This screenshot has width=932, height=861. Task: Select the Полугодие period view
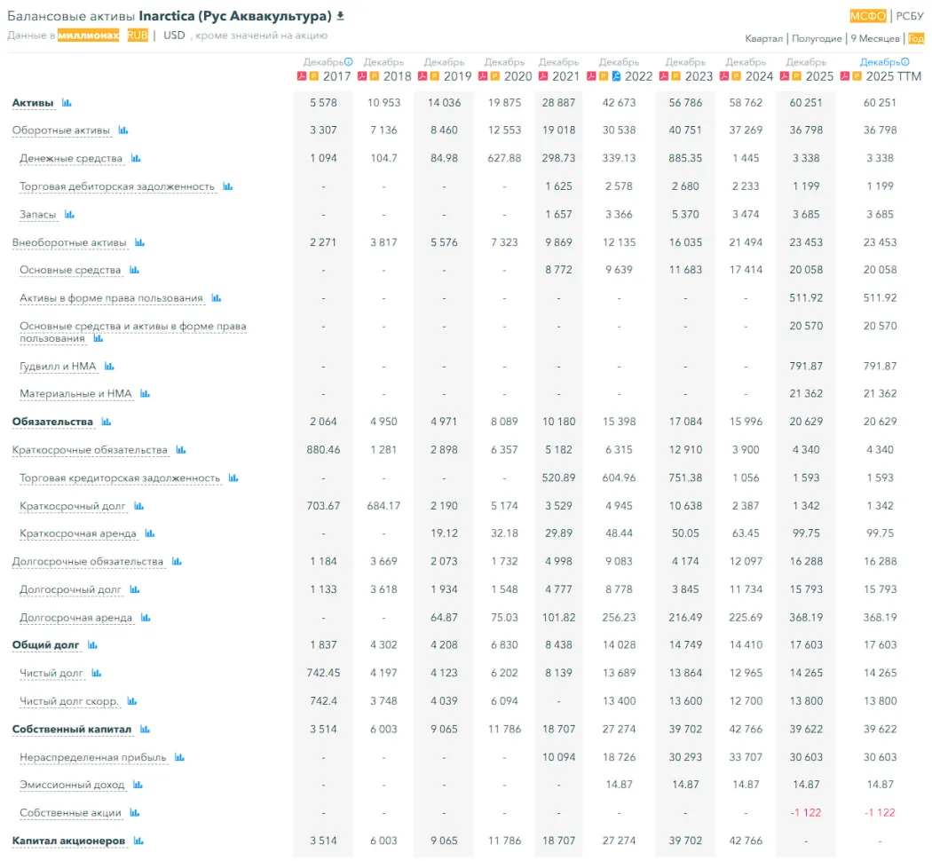(x=817, y=38)
